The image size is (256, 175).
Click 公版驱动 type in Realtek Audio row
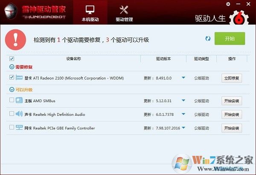point(201,115)
